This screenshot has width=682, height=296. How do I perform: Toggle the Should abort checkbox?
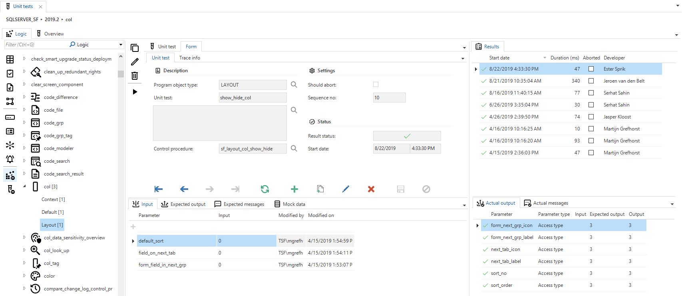coord(376,85)
